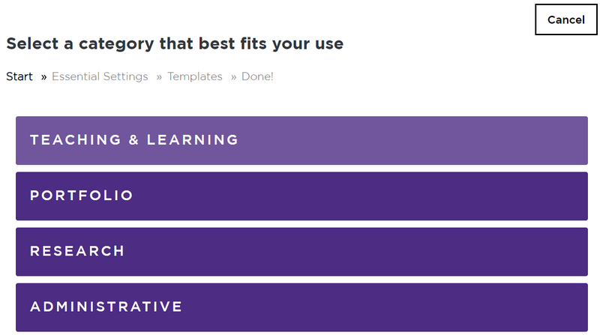This screenshot has width=600, height=335.
Task: Click the Cancel button
Action: click(566, 19)
